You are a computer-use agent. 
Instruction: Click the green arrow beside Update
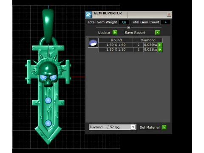point(115,32)
